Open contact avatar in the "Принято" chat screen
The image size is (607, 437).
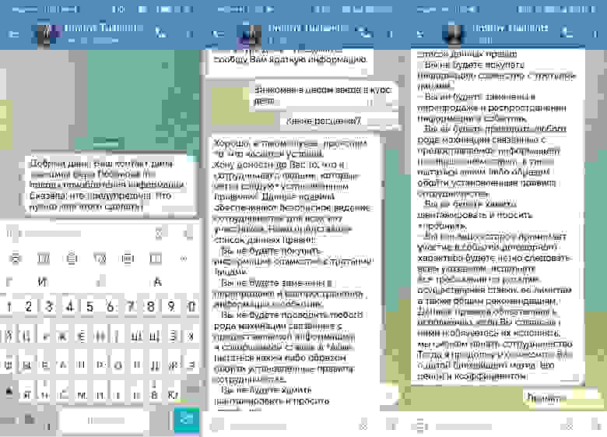pyautogui.click(x=454, y=34)
